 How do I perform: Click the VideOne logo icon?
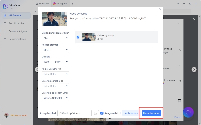click(x=5, y=6)
